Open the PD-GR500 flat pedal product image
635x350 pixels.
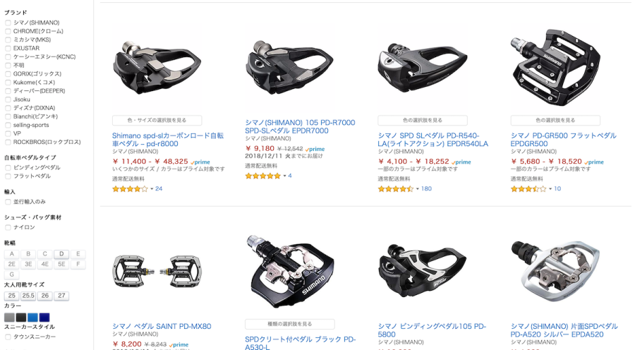click(555, 66)
